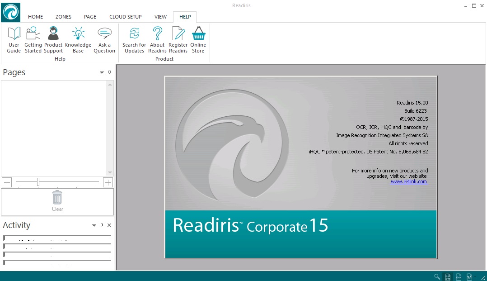Click the '©1987-2015' copyright text
Screen dimensions: 487x281
click(414, 119)
